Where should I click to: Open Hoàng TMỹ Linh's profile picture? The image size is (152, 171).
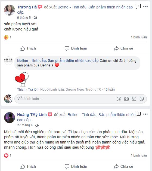click(10, 118)
